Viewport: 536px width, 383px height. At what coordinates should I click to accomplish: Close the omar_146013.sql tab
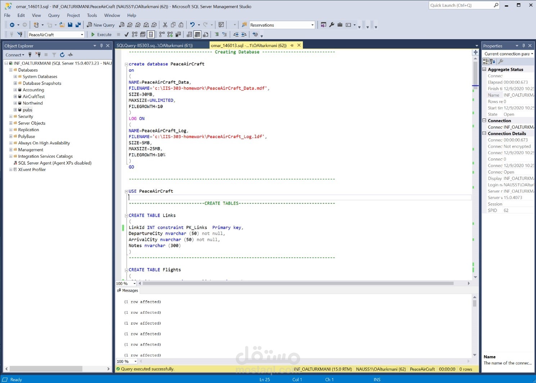coord(299,45)
